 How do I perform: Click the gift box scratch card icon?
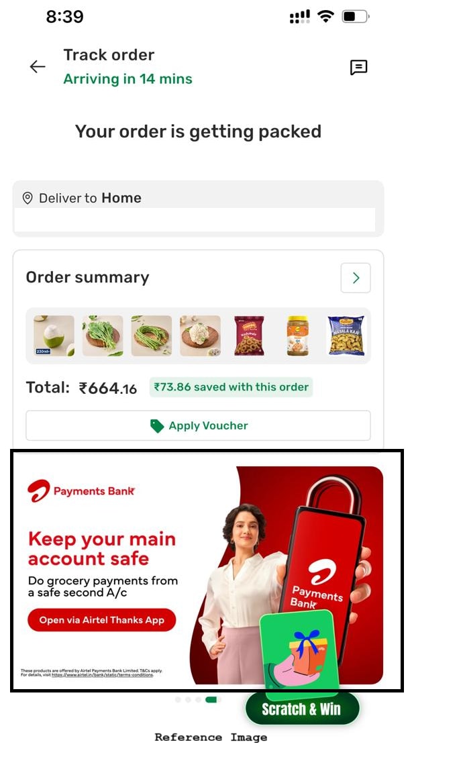299,650
